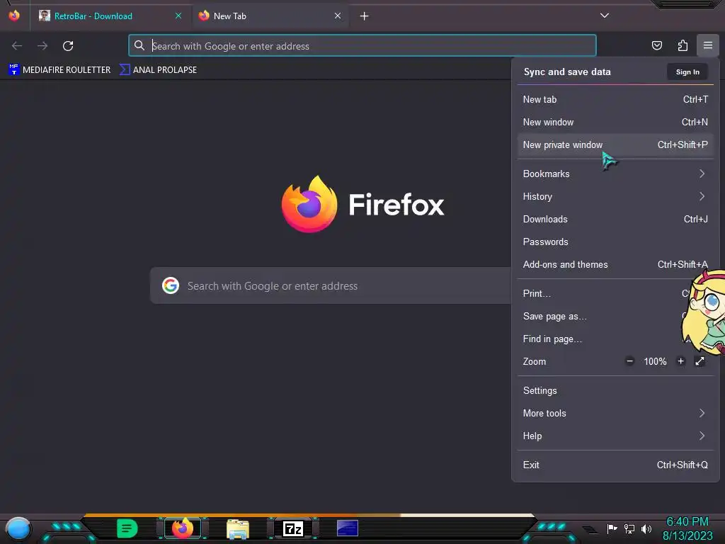Reset zoom via 100% label
Image resolution: width=725 pixels, height=544 pixels.
pyautogui.click(x=655, y=361)
